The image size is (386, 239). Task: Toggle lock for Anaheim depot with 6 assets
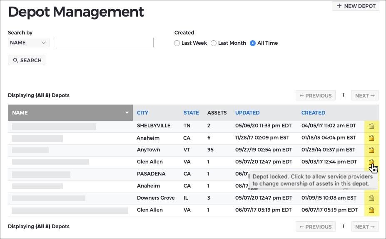[371, 138]
